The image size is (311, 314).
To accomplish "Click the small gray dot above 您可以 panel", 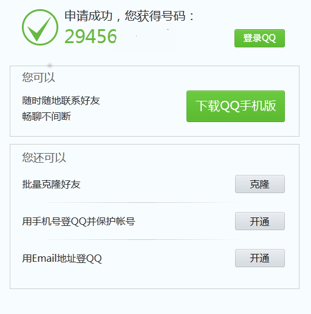I will tap(50, 65).
